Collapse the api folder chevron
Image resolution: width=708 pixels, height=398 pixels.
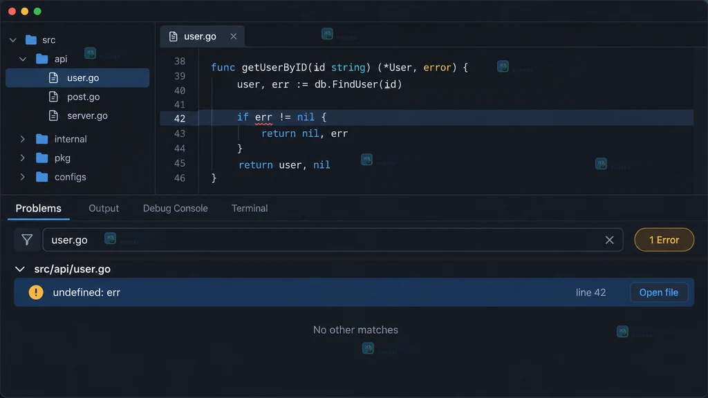click(x=23, y=59)
